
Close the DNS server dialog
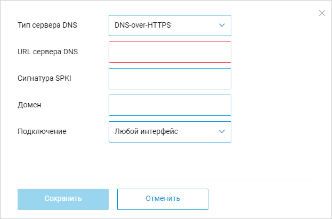point(322,13)
